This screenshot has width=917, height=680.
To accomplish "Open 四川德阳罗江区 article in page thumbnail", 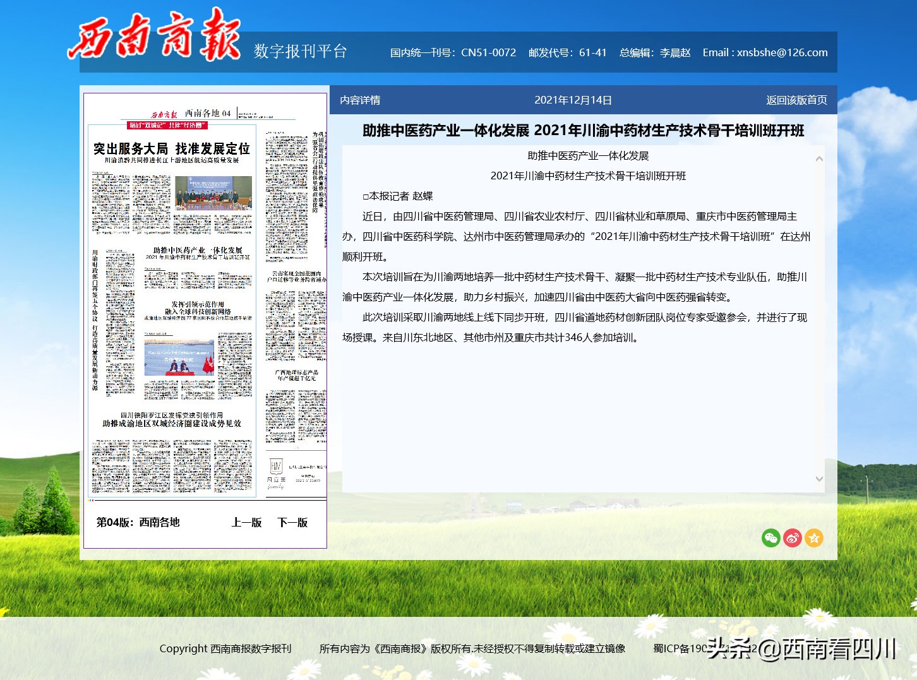I will (x=172, y=419).
